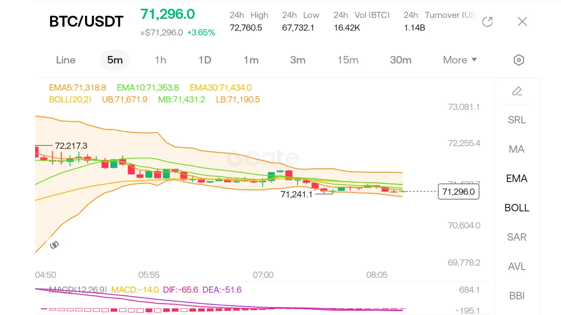Viewport: 561px width, 315px height.
Task: Select the ≈$71,296.0 converted price
Action: [161, 32]
